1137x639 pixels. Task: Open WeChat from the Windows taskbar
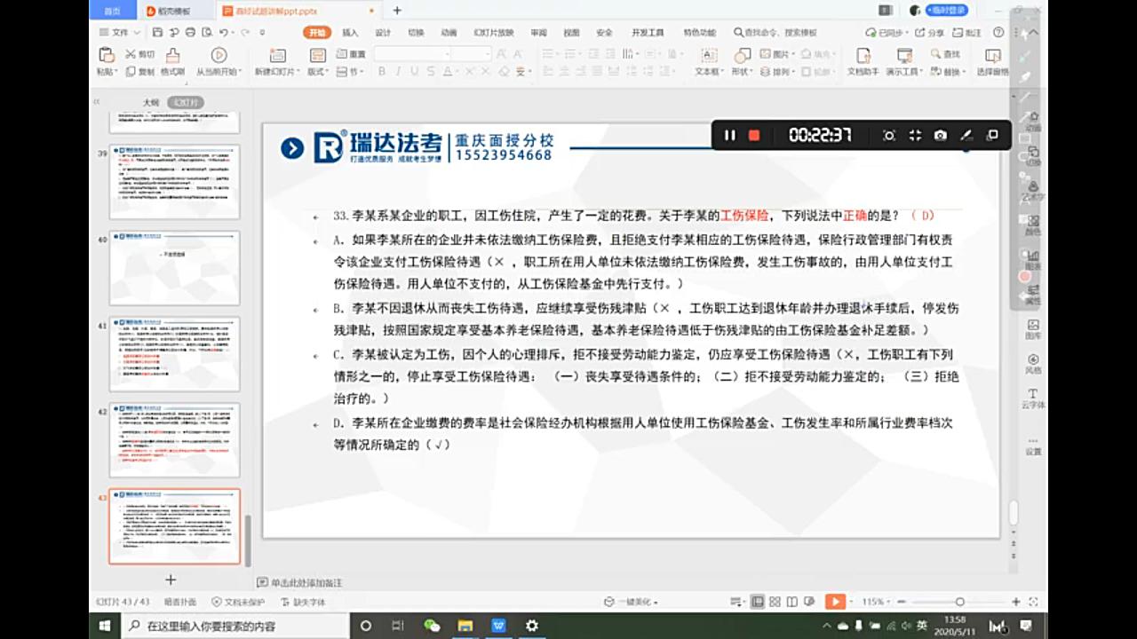pyautogui.click(x=432, y=626)
